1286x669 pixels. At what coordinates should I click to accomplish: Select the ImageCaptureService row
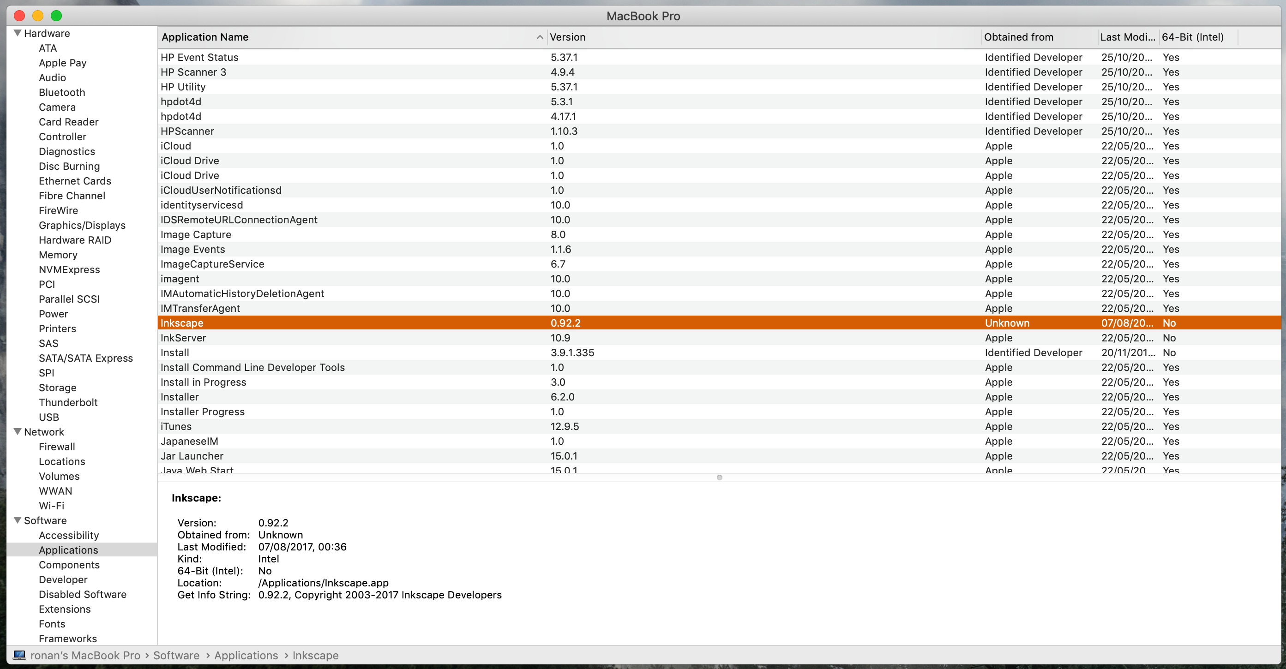tap(719, 264)
